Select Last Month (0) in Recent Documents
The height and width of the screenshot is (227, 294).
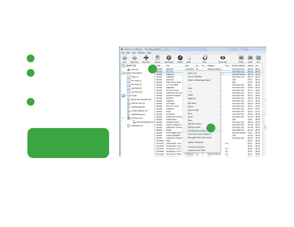(137, 92)
